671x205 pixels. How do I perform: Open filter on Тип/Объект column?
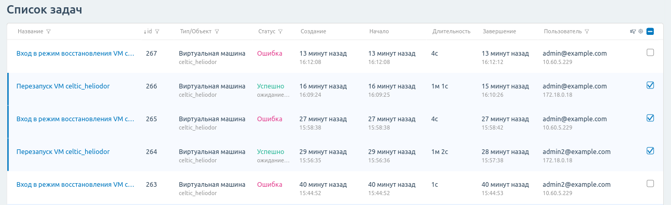click(217, 32)
